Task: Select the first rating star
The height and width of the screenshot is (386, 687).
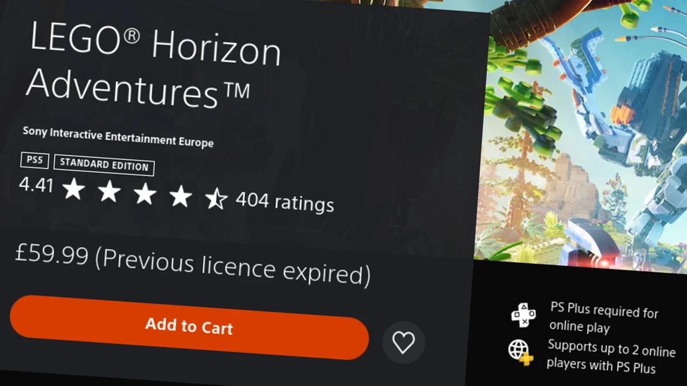Action: pos(74,189)
